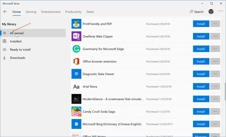Maximize the Microsoft Store window

pyautogui.click(x=211, y=3)
